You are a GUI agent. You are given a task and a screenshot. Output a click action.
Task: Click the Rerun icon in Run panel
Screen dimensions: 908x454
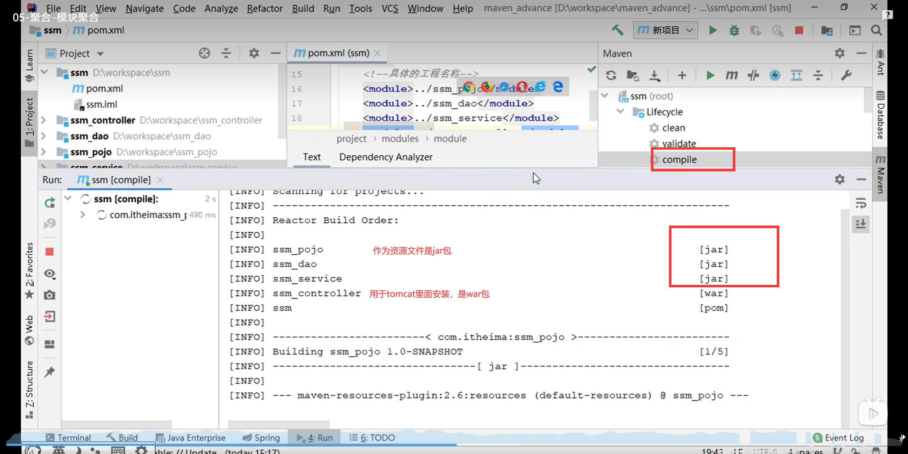point(50,203)
